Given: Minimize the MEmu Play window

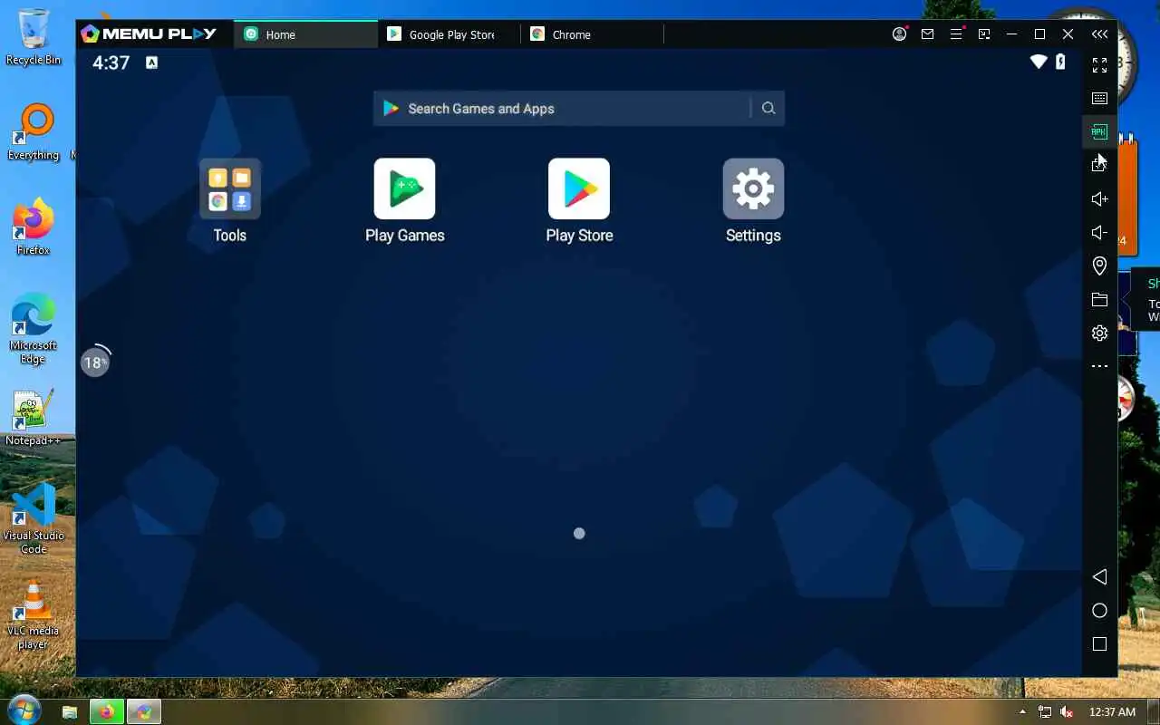Looking at the screenshot, I should [x=1012, y=34].
